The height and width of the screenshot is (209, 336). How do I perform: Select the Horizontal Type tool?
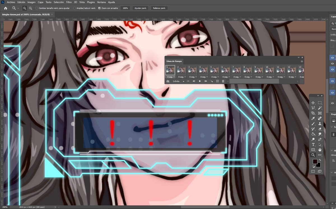coord(313,145)
